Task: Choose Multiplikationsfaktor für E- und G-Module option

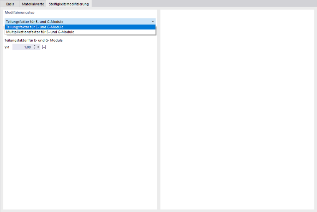Action: tap(80, 32)
